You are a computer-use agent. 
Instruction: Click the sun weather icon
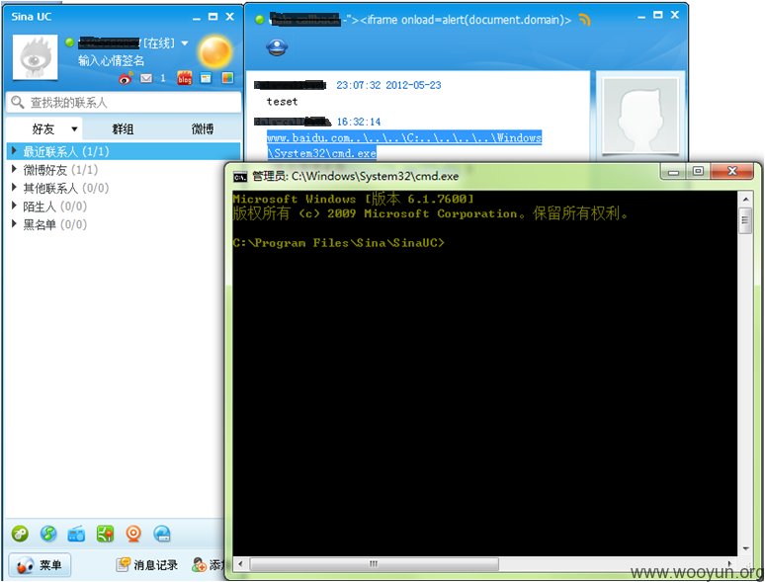coord(215,51)
